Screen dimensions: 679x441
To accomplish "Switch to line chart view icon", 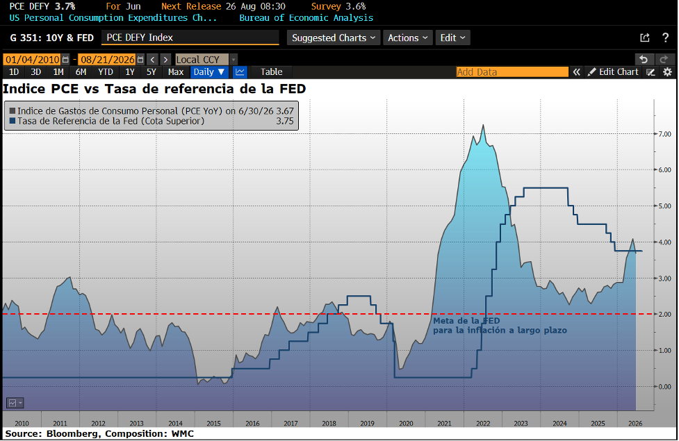I will 240,72.
